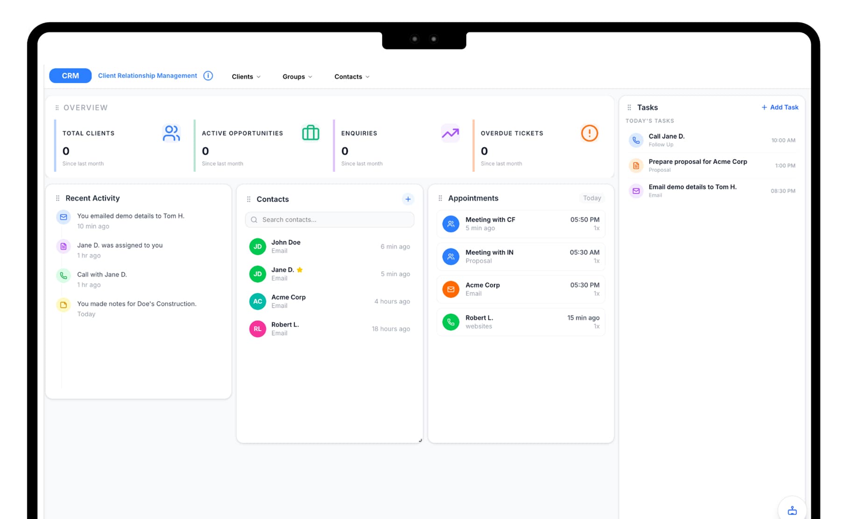Toggle the favorite star next to Jane D.

(300, 270)
